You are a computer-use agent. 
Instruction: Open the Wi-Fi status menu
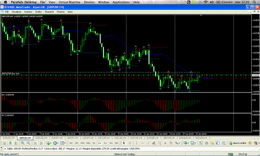206,2
